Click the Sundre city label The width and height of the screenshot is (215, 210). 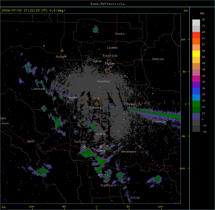[x=73, y=98]
